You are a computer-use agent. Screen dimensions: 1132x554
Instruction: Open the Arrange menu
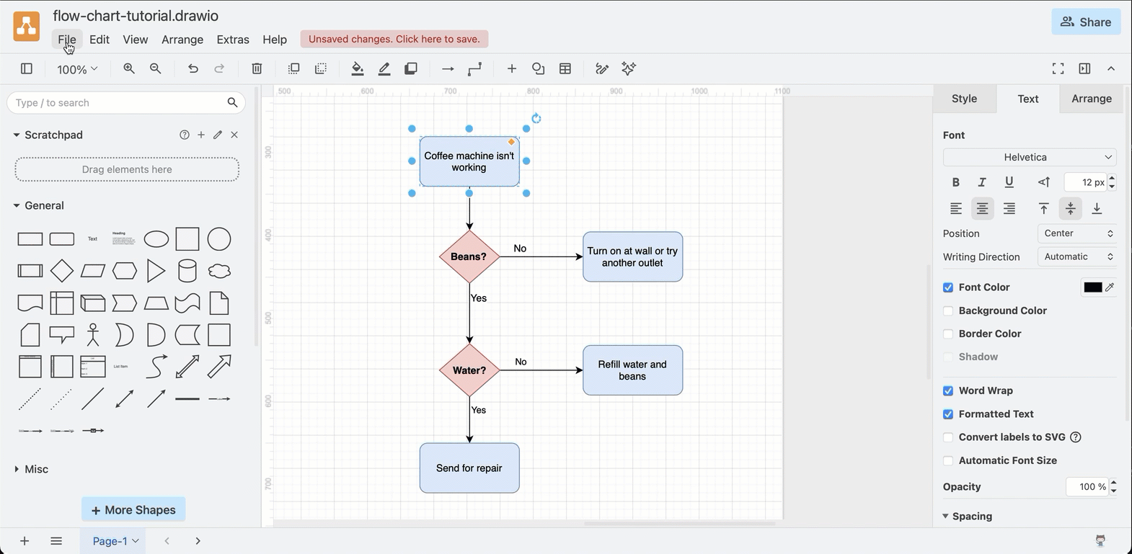pyautogui.click(x=182, y=40)
